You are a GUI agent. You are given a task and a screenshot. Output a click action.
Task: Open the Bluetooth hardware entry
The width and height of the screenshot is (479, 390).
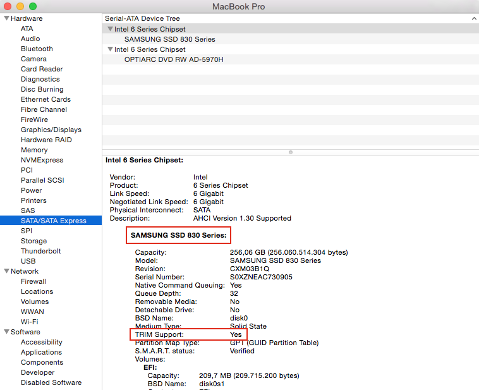[x=37, y=49]
